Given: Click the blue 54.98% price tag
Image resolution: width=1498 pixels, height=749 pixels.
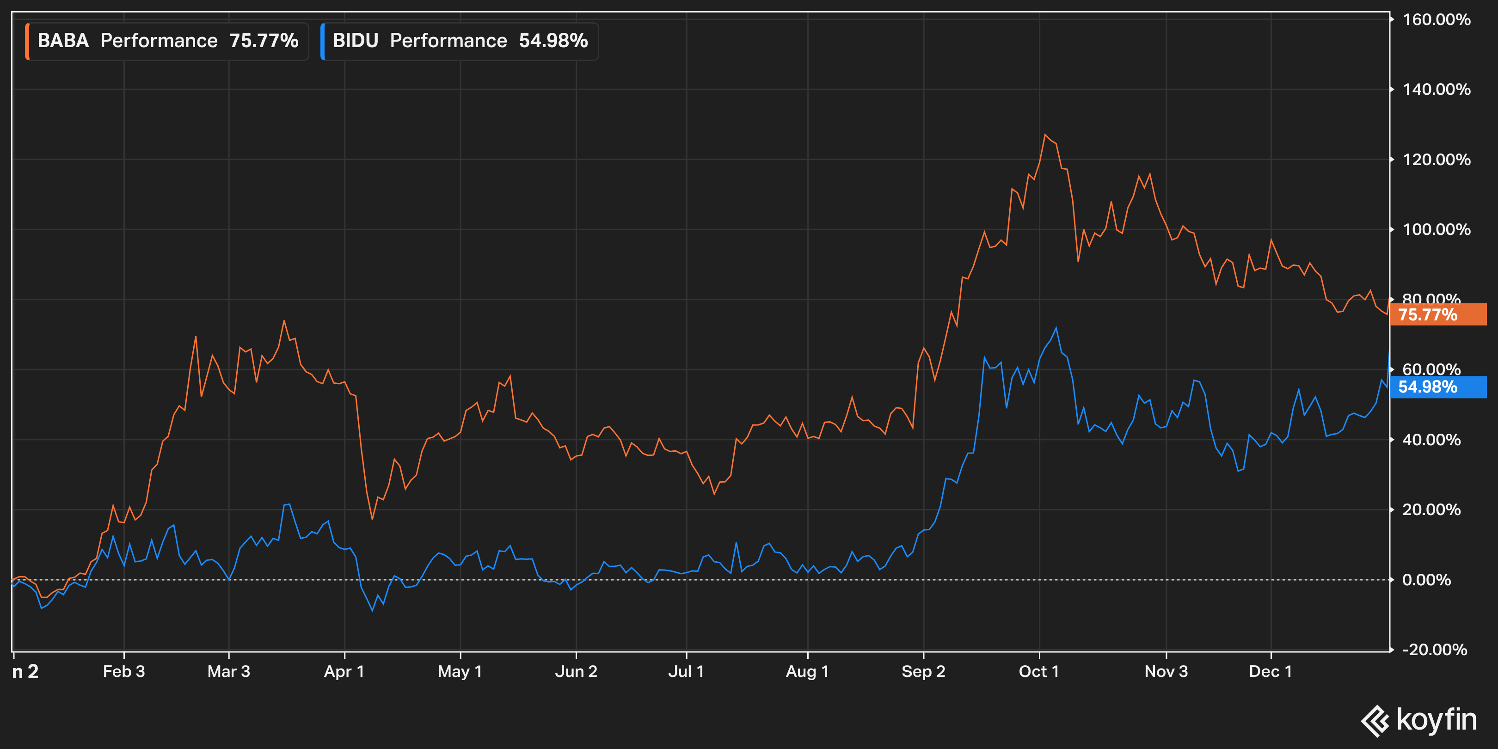Looking at the screenshot, I should (x=1437, y=387).
